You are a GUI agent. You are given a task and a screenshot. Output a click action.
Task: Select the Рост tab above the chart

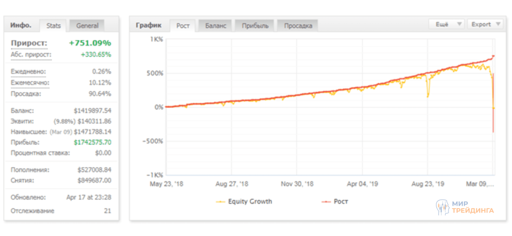tap(183, 25)
